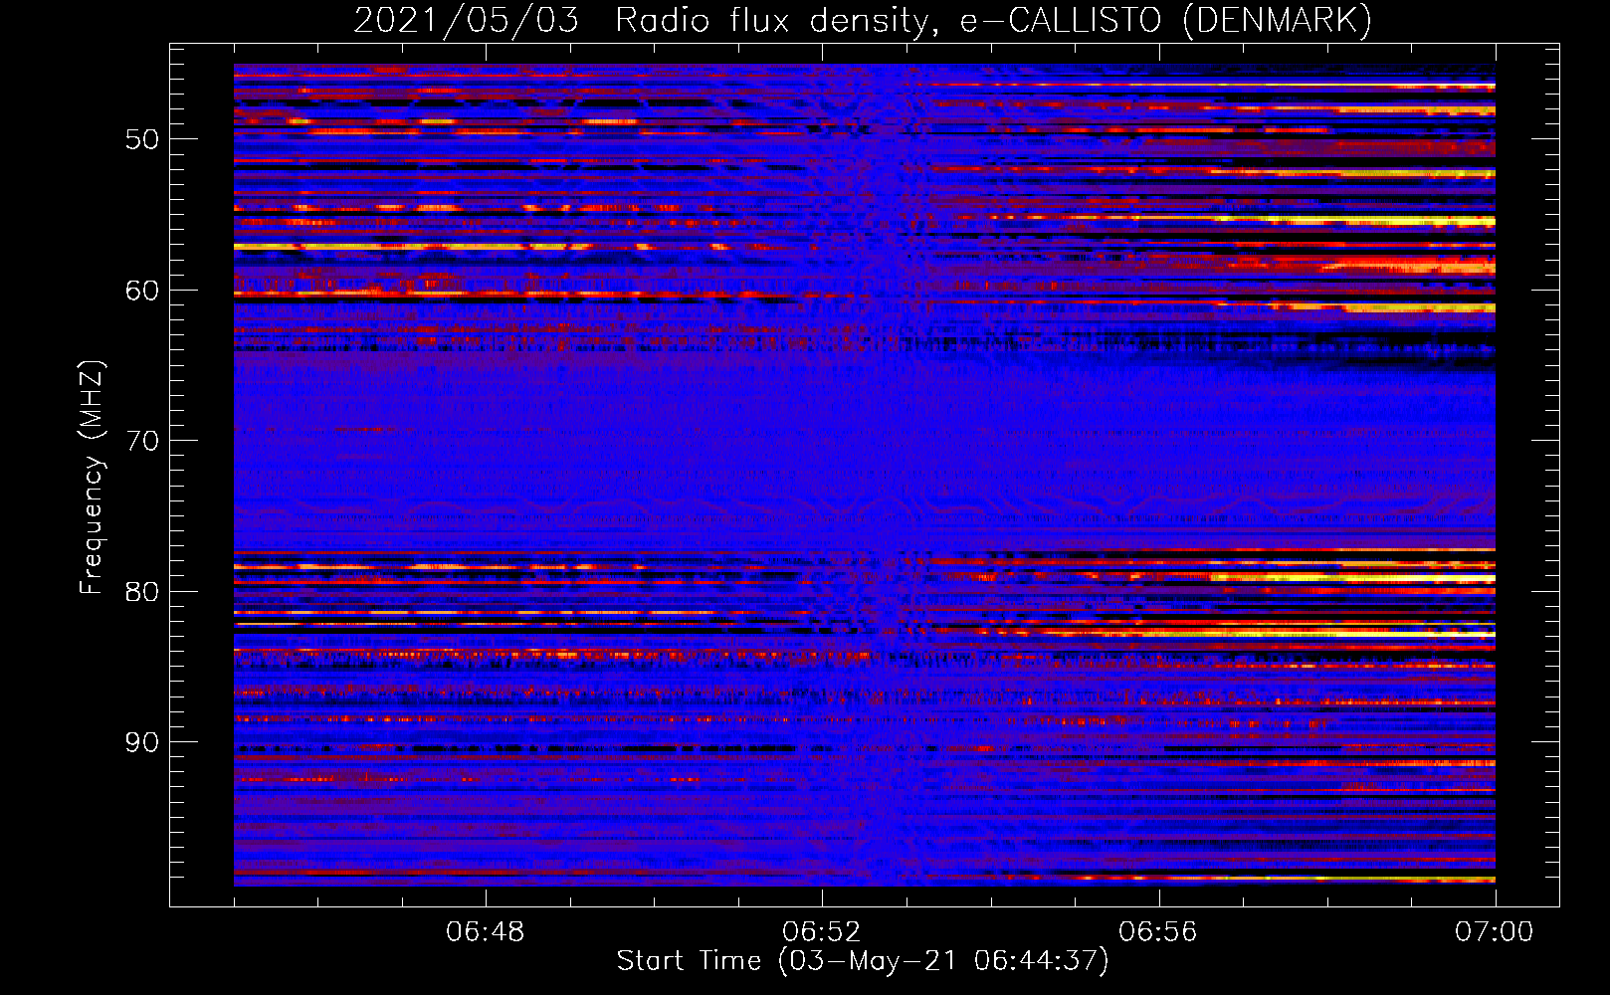This screenshot has width=1610, height=995.
Task: Click the plot title mentioning e-CALLISTO (DENMARK)
Action: point(863,20)
